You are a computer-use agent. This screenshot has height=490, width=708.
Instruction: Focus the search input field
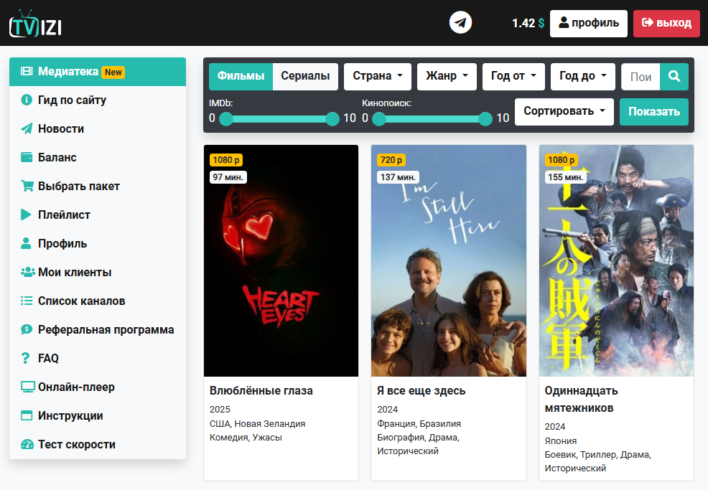(641, 77)
